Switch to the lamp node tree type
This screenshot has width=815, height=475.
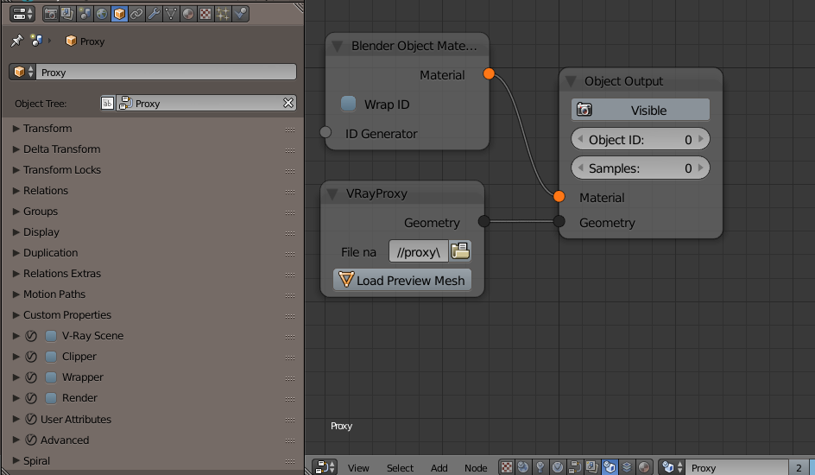pos(540,467)
